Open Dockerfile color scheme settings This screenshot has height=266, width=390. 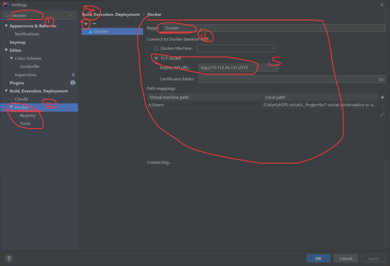pos(30,67)
